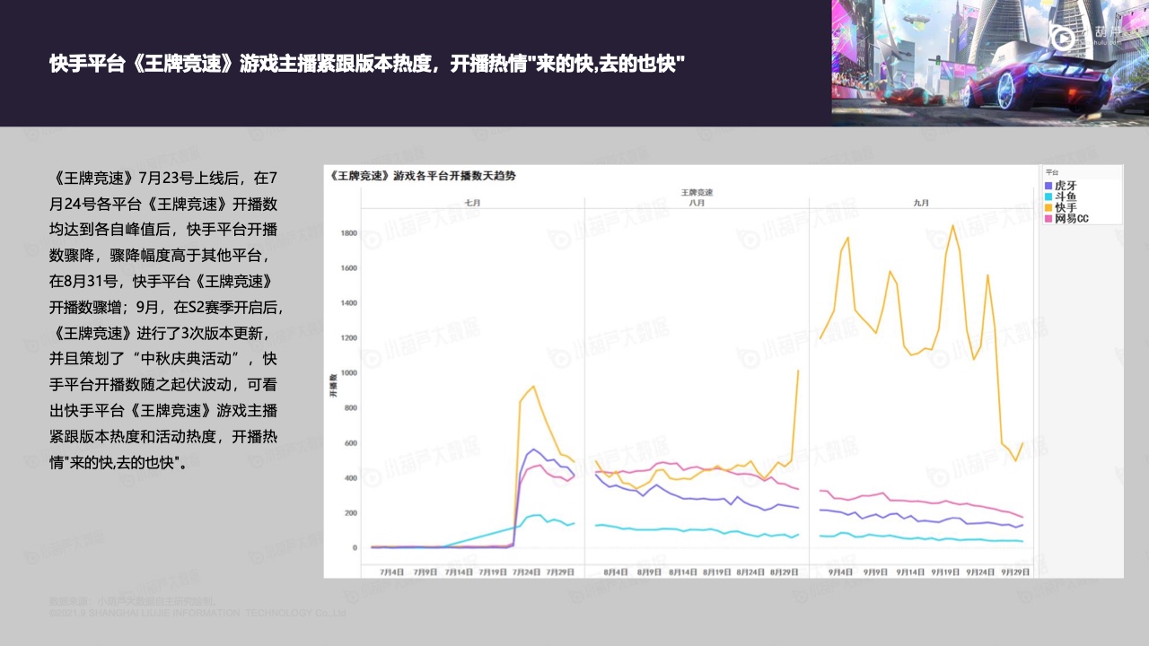
Task: Click the Xiaohulu play-button logo icon
Action: 1063,38
